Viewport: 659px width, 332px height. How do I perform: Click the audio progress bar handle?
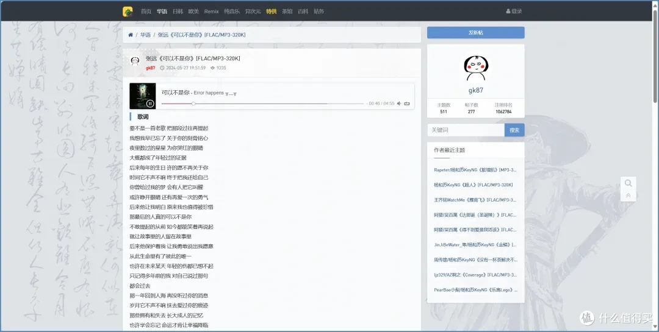point(193,104)
